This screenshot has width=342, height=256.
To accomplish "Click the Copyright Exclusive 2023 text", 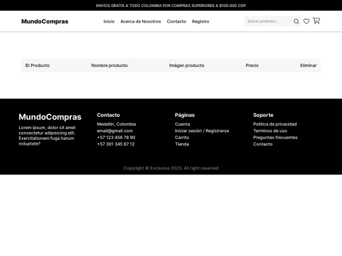I will click(171, 168).
